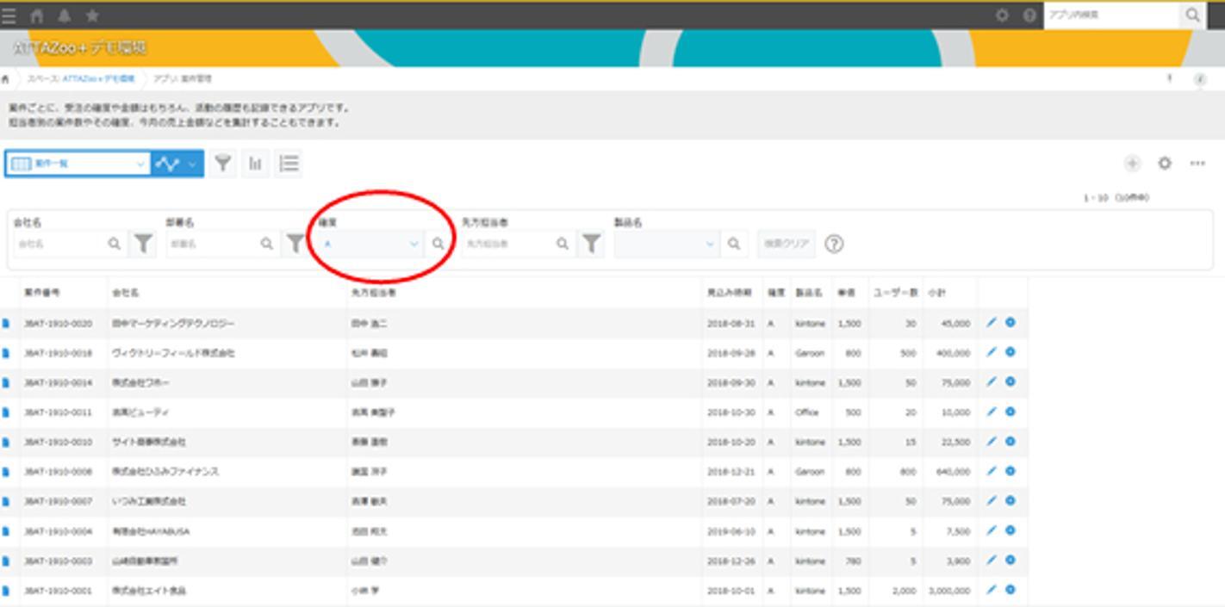Open record details icon for JBAT-1910-0018
This screenshot has width=1225, height=607.
click(x=5, y=354)
